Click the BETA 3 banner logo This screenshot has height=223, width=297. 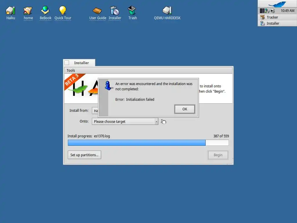(x=75, y=82)
